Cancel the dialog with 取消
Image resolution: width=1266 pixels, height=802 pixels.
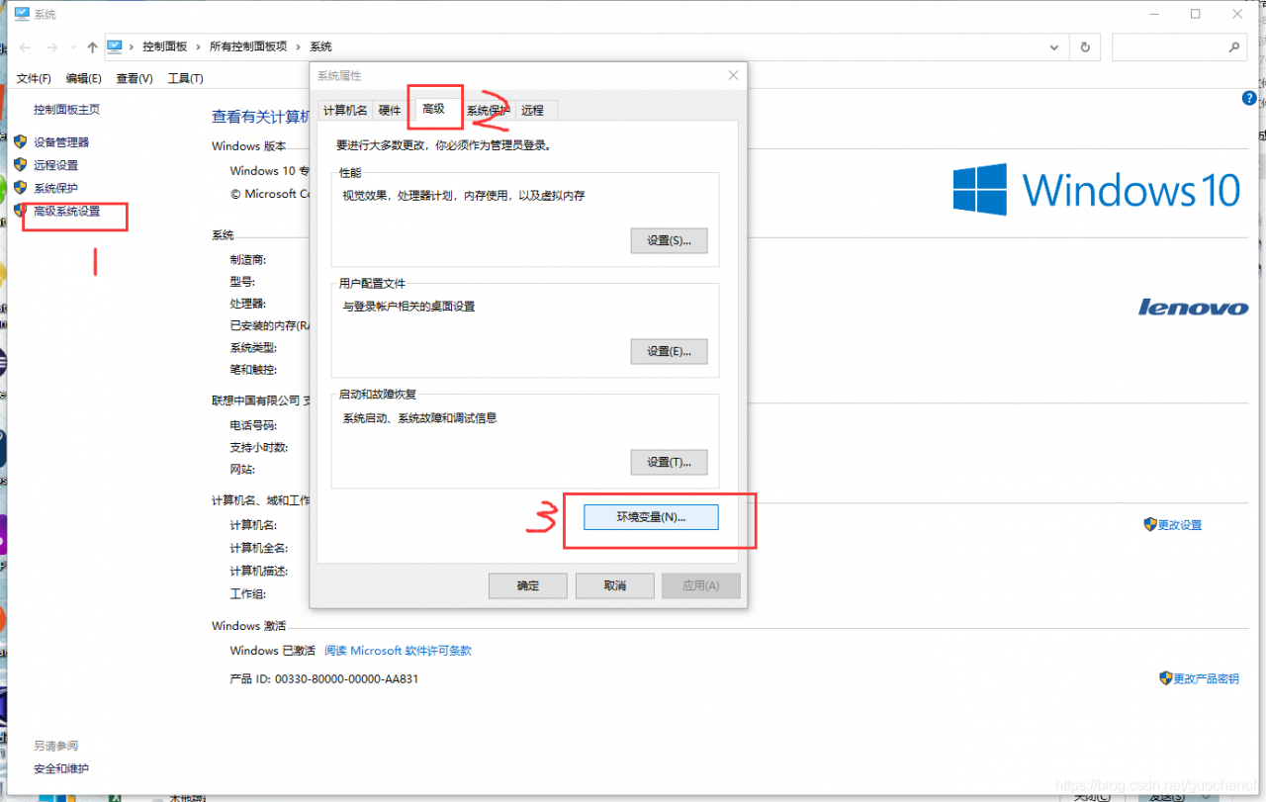pos(614,585)
